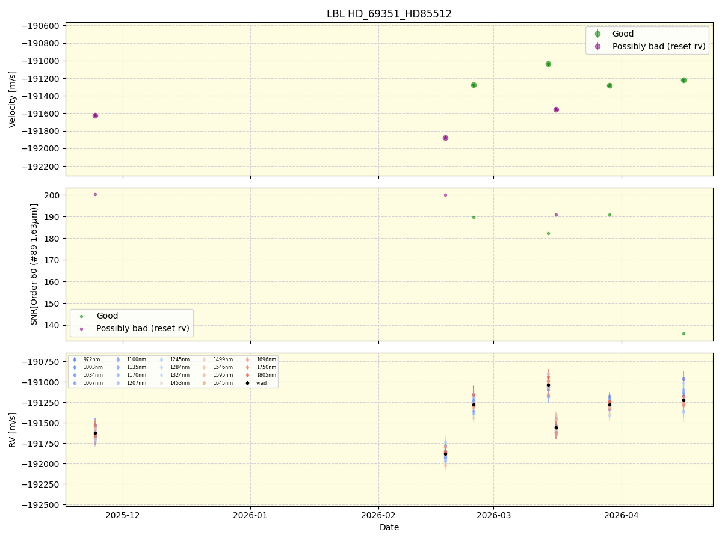
Task: Select the 1324nm legend label
Action: [x=179, y=375]
